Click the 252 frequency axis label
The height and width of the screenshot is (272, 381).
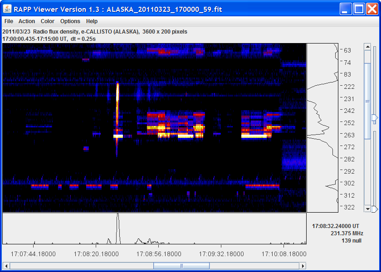349,123
